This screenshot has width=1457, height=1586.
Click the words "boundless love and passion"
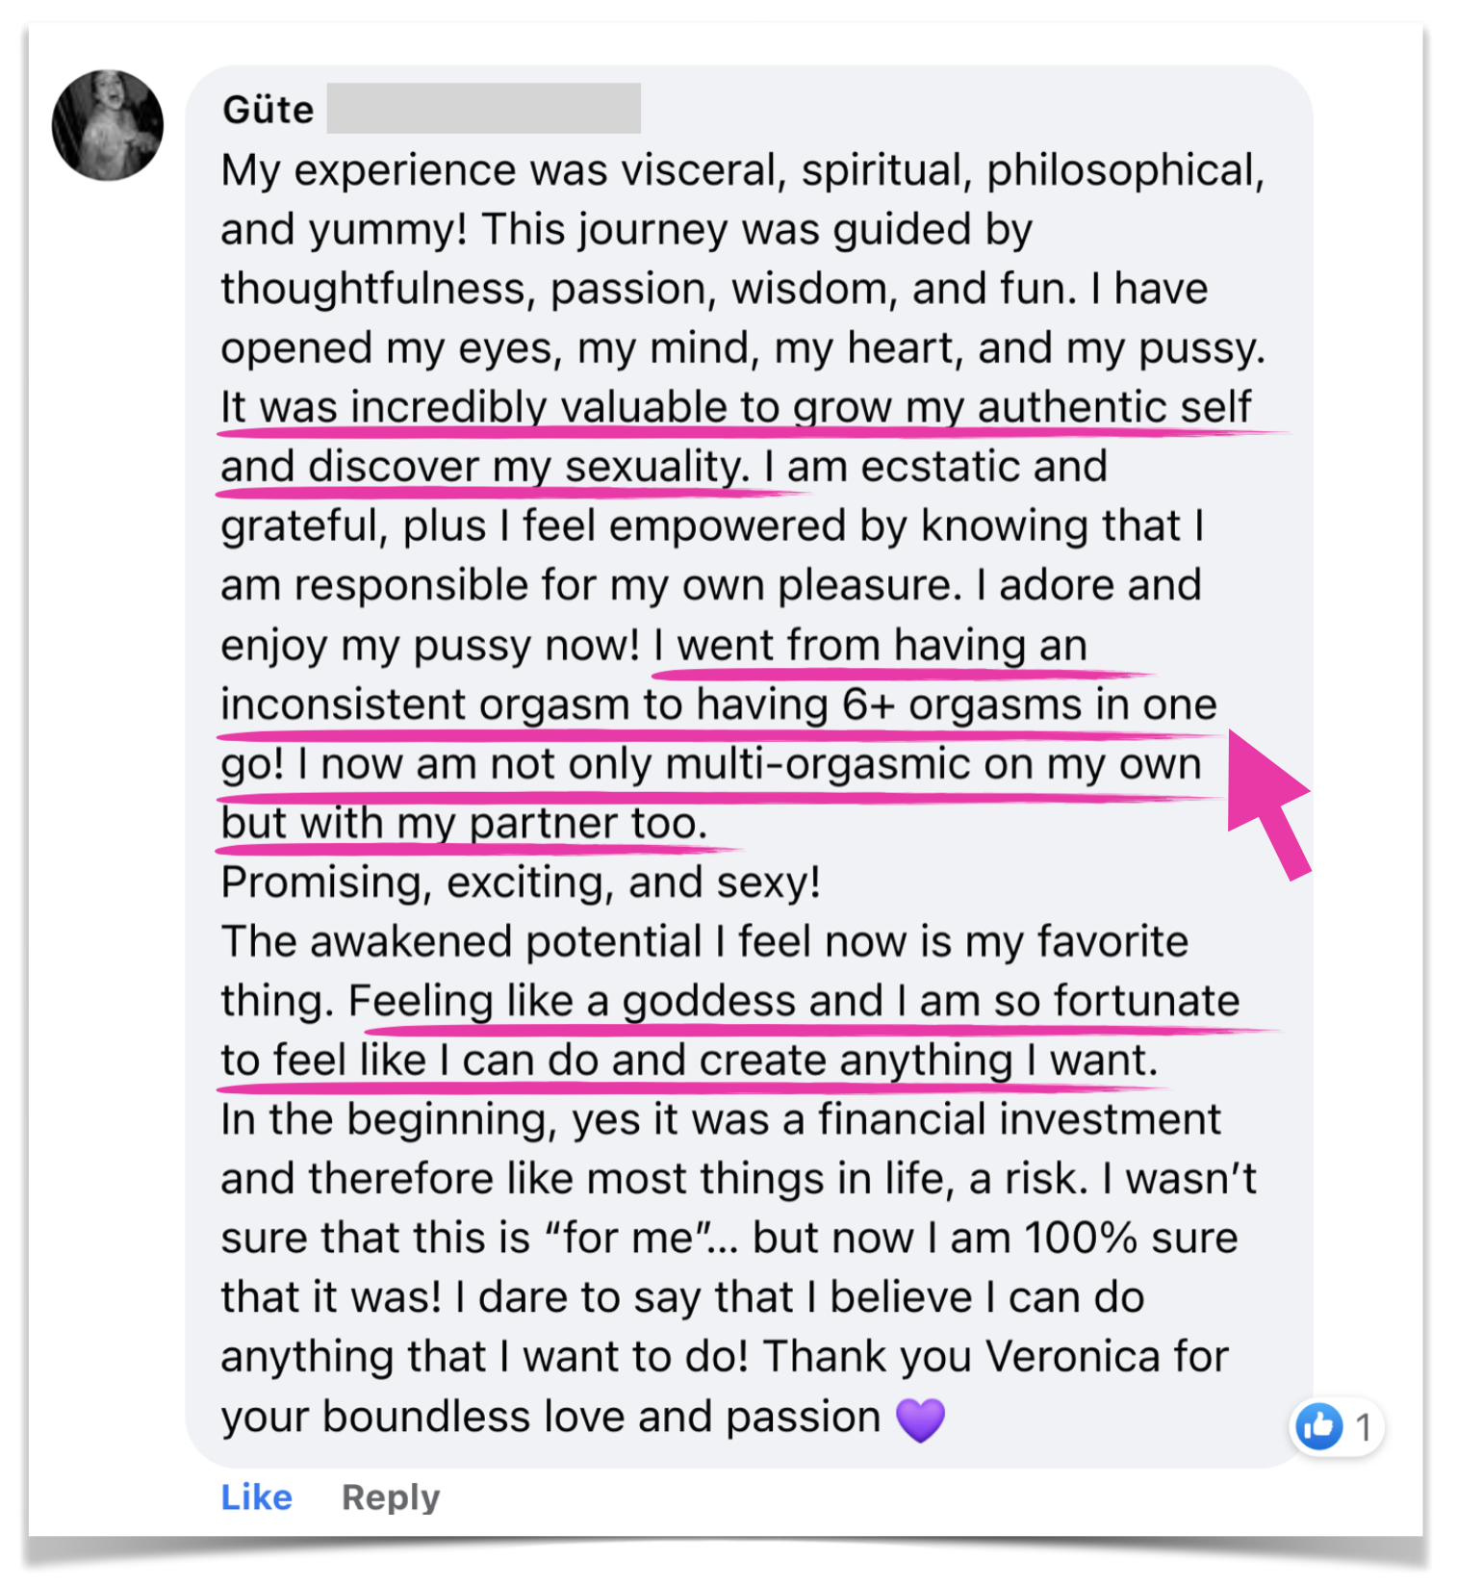601,1417
